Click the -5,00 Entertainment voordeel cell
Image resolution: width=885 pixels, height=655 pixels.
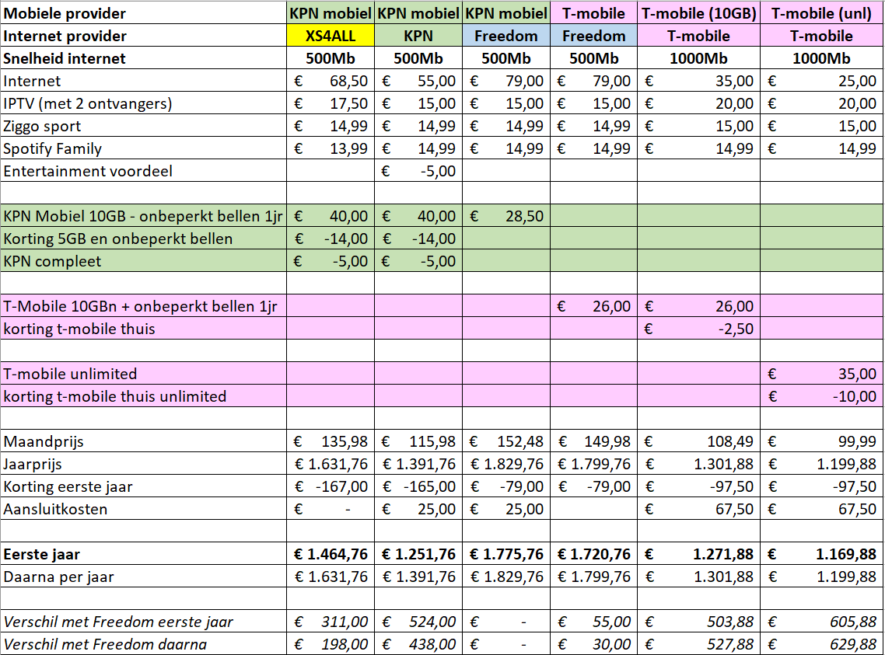tap(418, 171)
